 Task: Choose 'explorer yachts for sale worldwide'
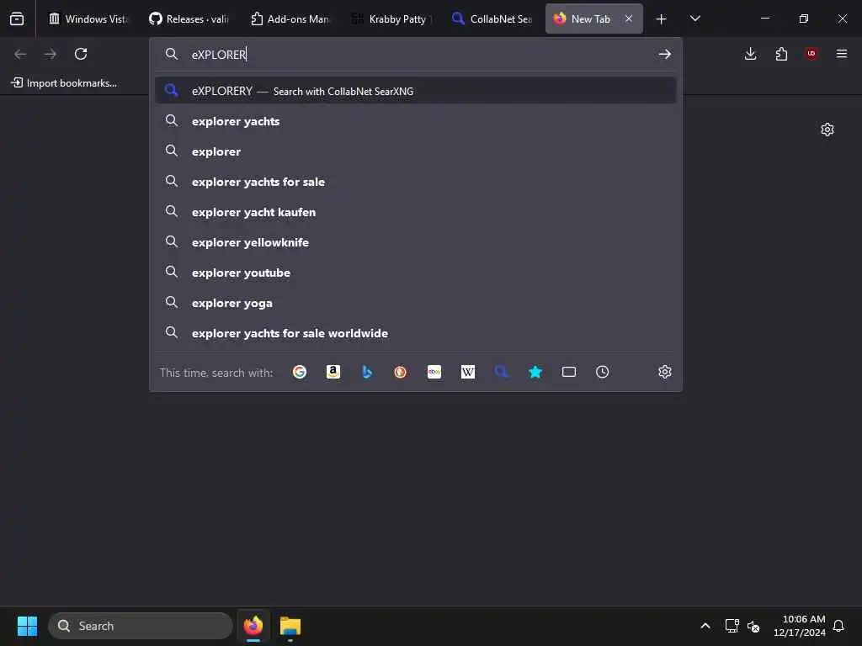tap(416, 333)
